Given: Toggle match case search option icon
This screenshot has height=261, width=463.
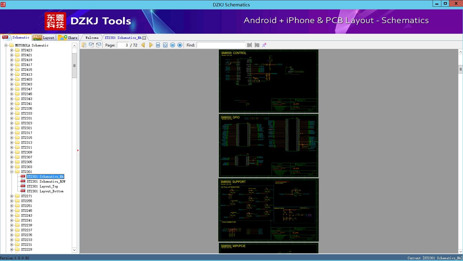Looking at the screenshot, I should pos(264,45).
